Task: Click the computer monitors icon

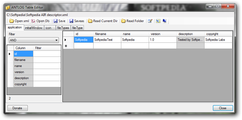Action: click(165, 21)
